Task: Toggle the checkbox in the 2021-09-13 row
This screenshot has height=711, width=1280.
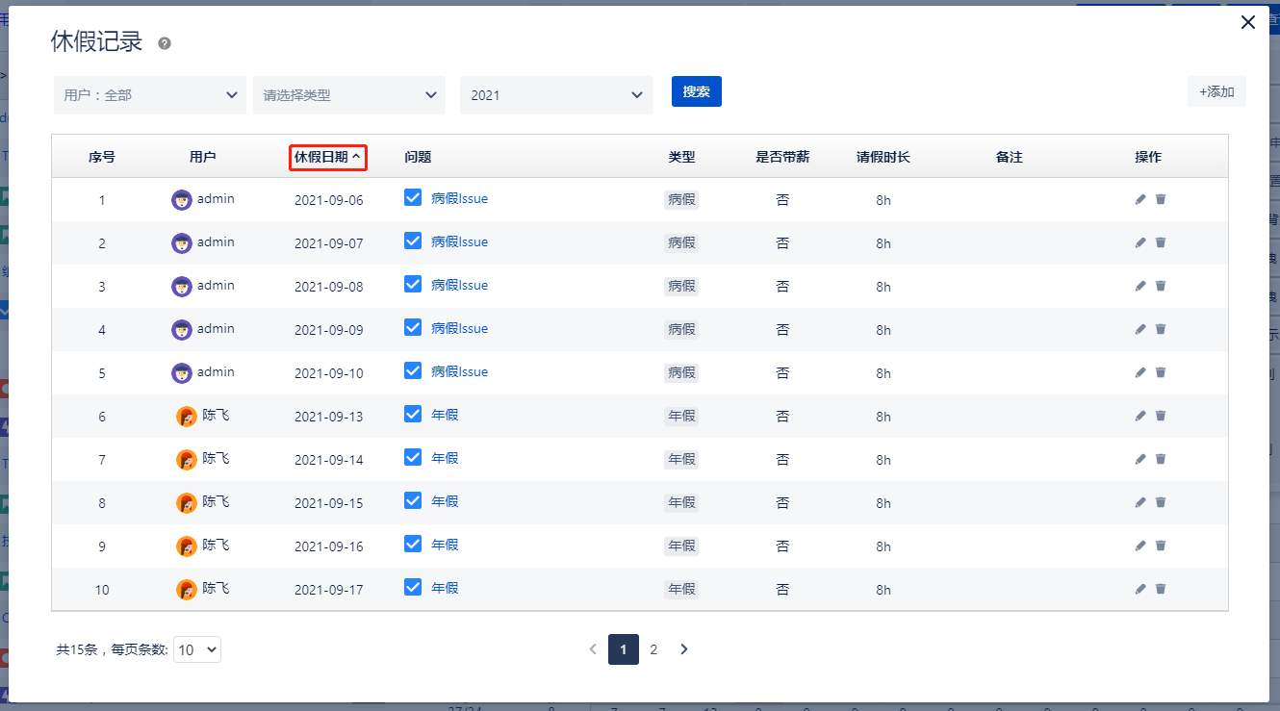Action: tap(413, 414)
